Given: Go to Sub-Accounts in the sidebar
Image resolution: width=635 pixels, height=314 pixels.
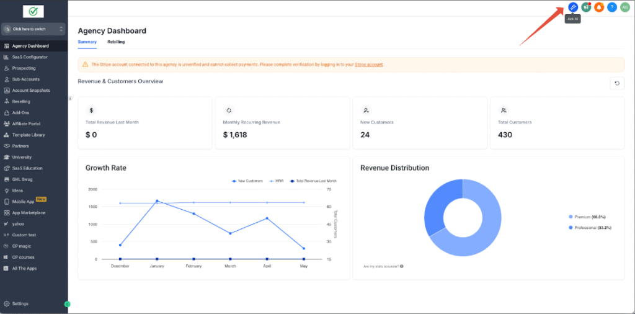Looking at the screenshot, I should click(x=27, y=79).
